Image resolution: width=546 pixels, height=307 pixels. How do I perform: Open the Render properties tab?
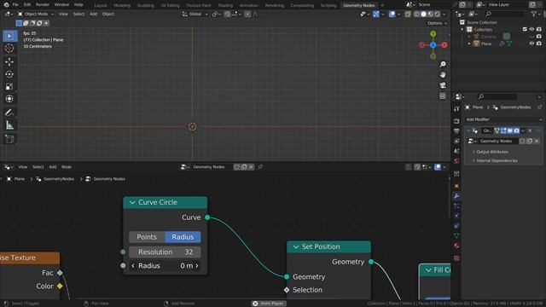[456, 121]
